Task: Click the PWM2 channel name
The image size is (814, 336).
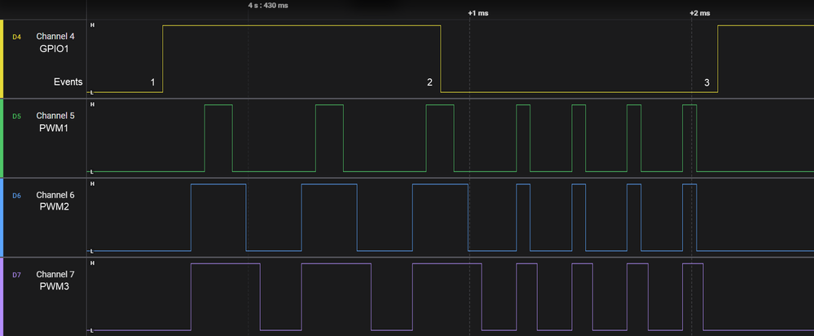Action: pyautogui.click(x=55, y=207)
